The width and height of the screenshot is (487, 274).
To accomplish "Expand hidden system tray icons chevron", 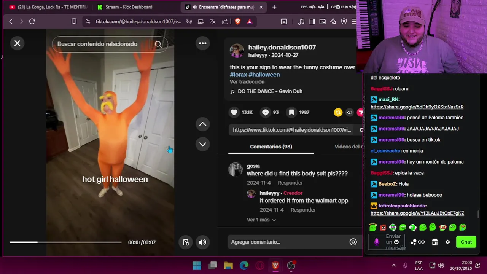I will 394,266.
